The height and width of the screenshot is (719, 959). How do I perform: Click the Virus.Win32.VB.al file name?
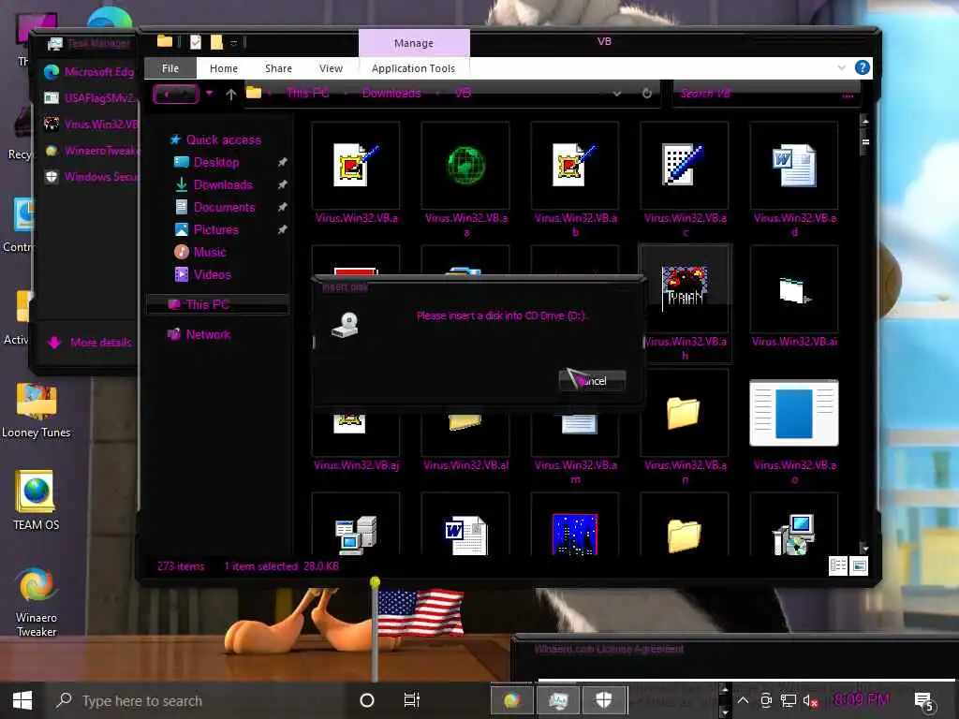465,465
